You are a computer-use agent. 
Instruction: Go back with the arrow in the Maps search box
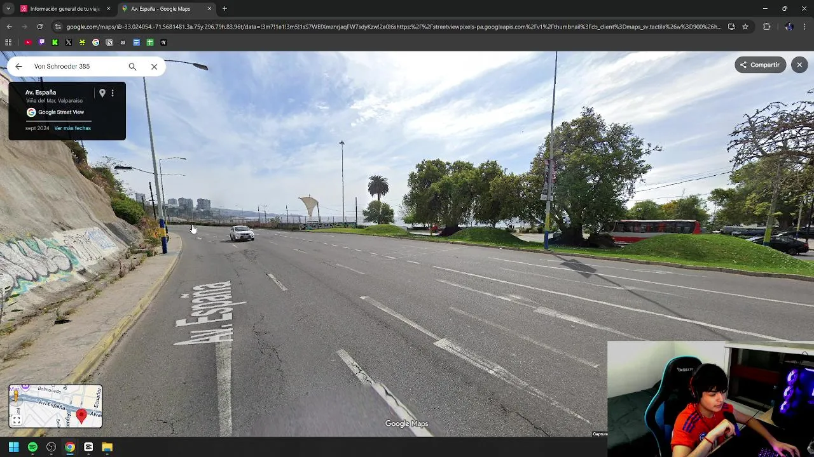(18, 66)
